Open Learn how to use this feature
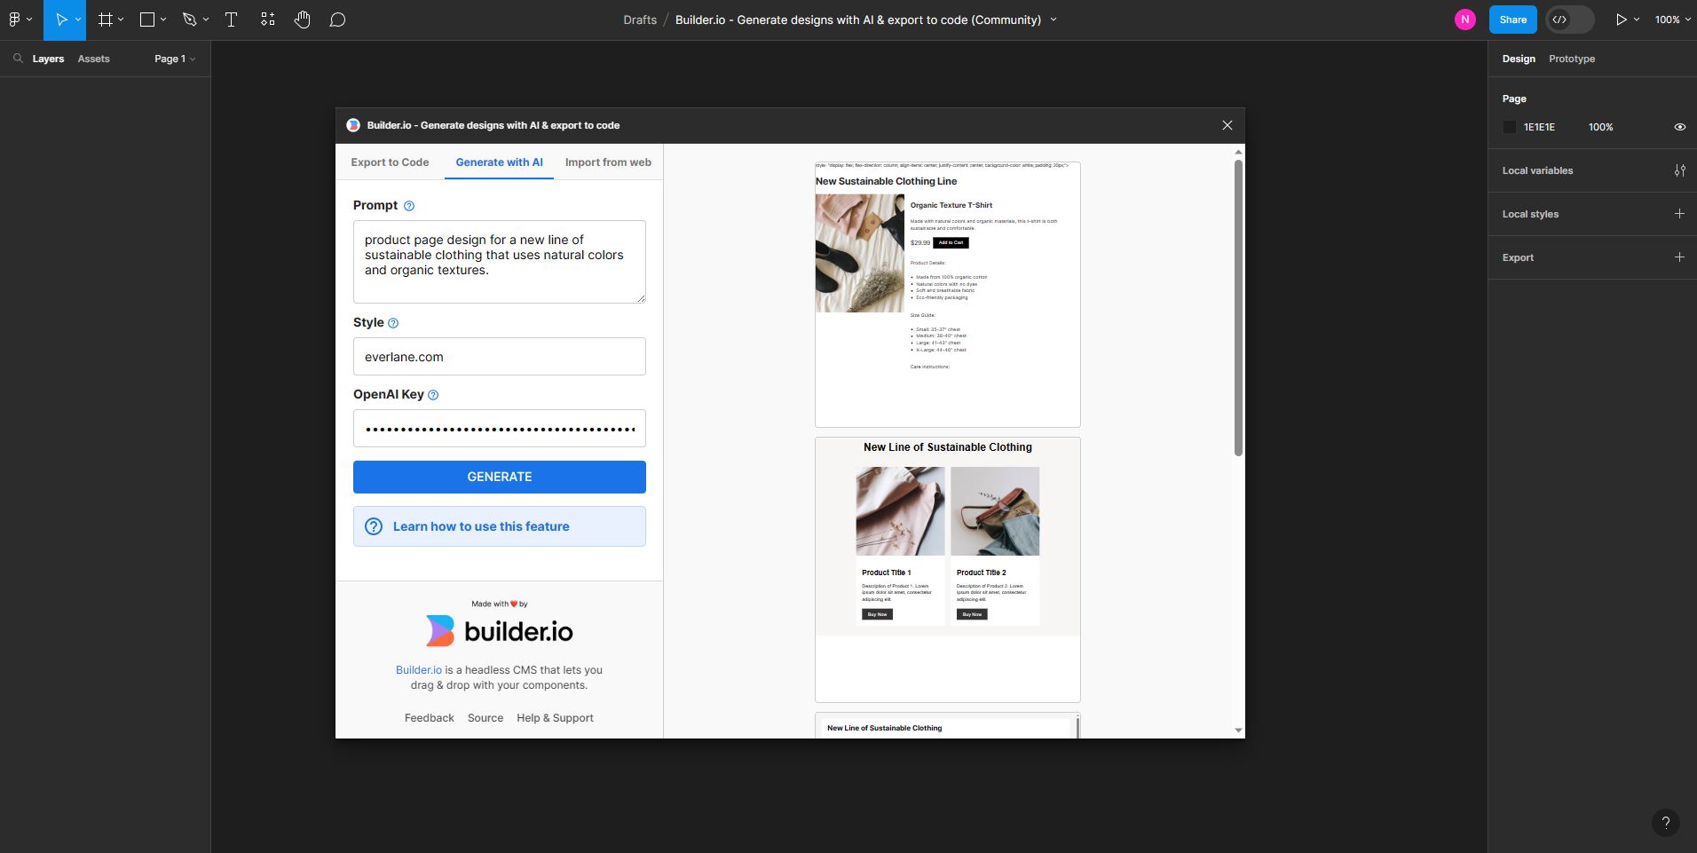 (x=499, y=526)
